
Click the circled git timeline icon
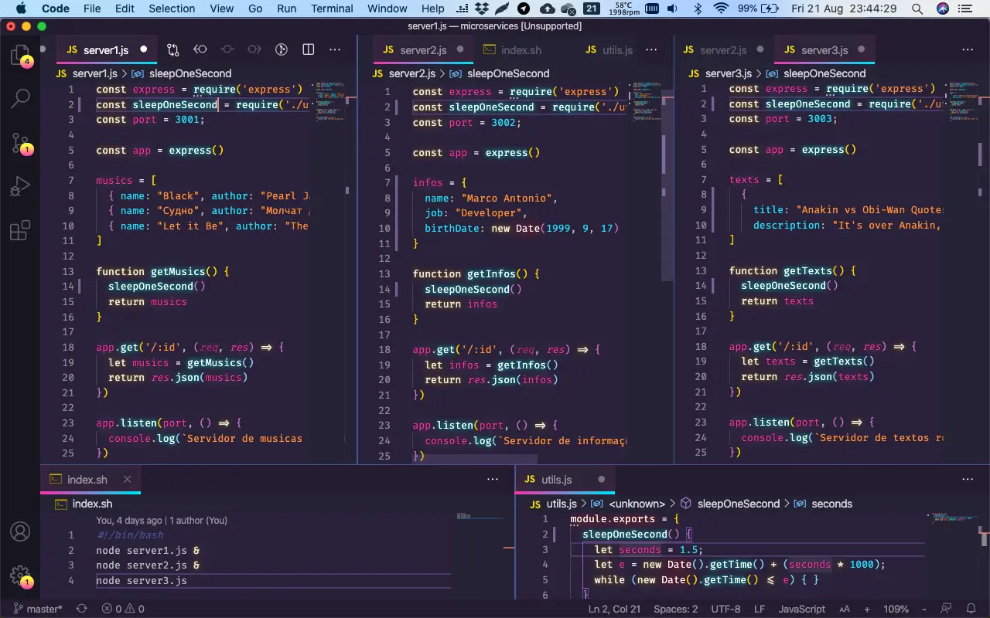coord(282,49)
